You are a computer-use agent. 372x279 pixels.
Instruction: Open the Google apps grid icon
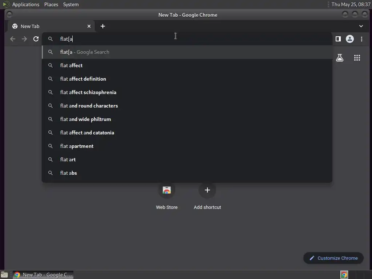click(357, 58)
